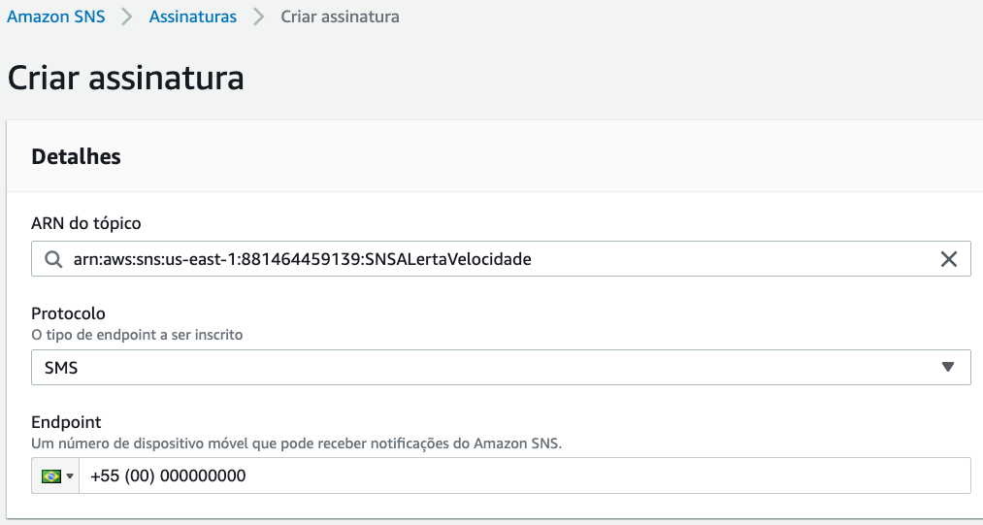
Task: Click the 'ARN do tópico' label
Action: (x=86, y=223)
